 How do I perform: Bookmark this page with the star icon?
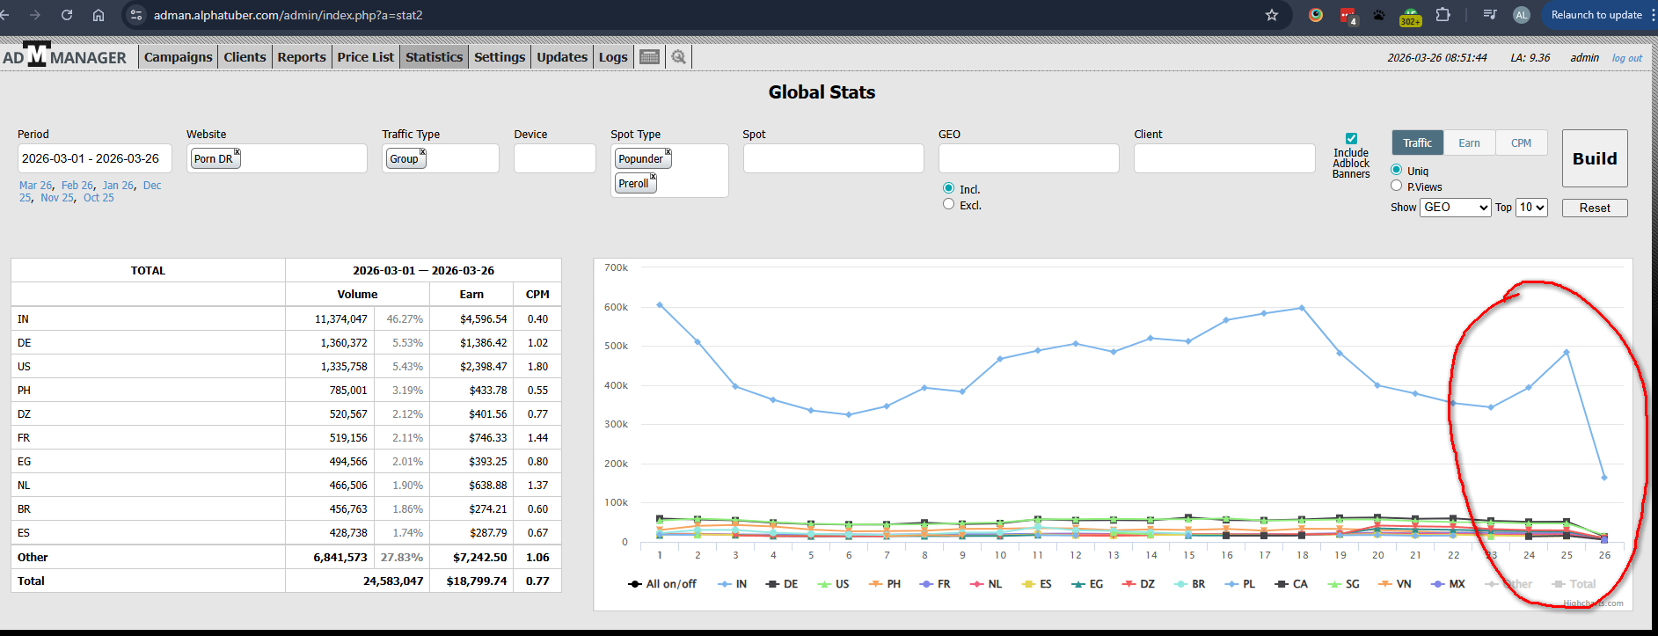click(x=1271, y=15)
